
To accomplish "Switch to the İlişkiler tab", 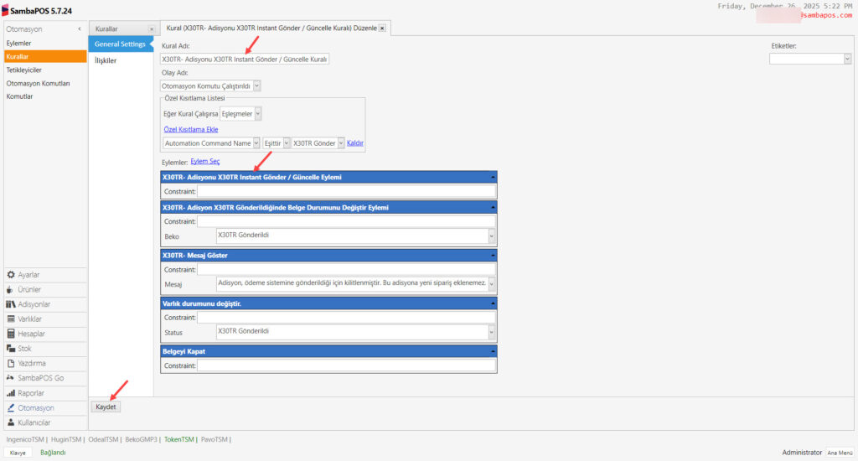I will pyautogui.click(x=106, y=60).
